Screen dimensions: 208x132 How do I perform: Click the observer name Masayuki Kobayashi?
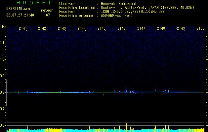point(119,4)
